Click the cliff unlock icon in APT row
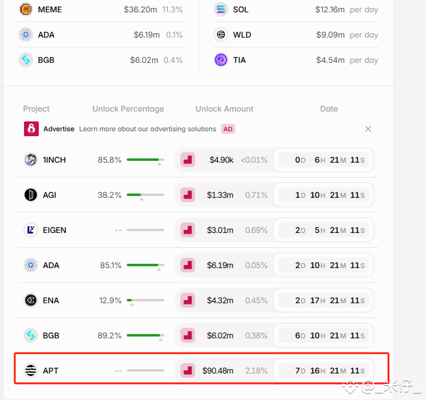Viewport: 426px width, 400px height. 188,370
